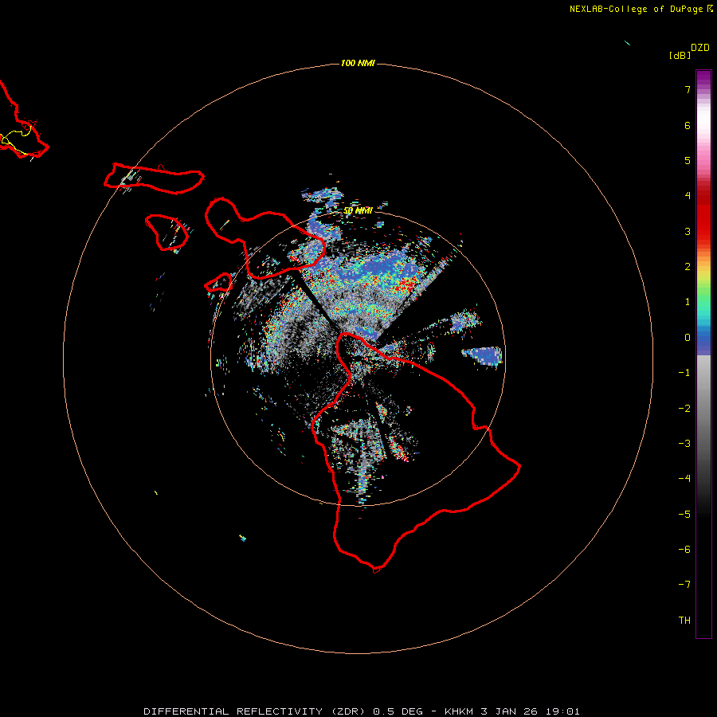
Task: Click the 2 value on color scale
Action: 688,267
